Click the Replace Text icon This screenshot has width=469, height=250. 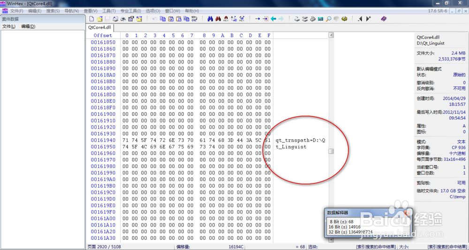coord(234,19)
